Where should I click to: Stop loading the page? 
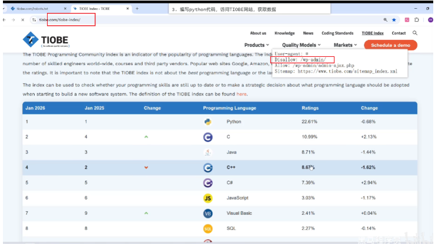[23, 20]
